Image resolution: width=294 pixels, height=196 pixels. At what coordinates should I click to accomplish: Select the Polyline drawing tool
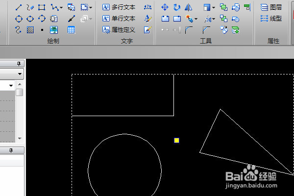click(54, 7)
